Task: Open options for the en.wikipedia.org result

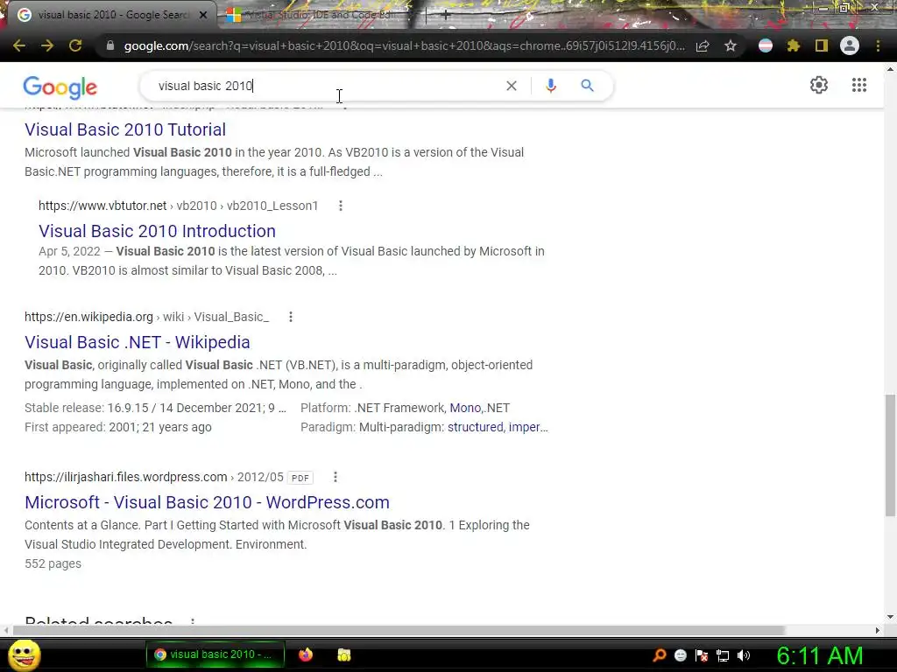Action: point(291,317)
